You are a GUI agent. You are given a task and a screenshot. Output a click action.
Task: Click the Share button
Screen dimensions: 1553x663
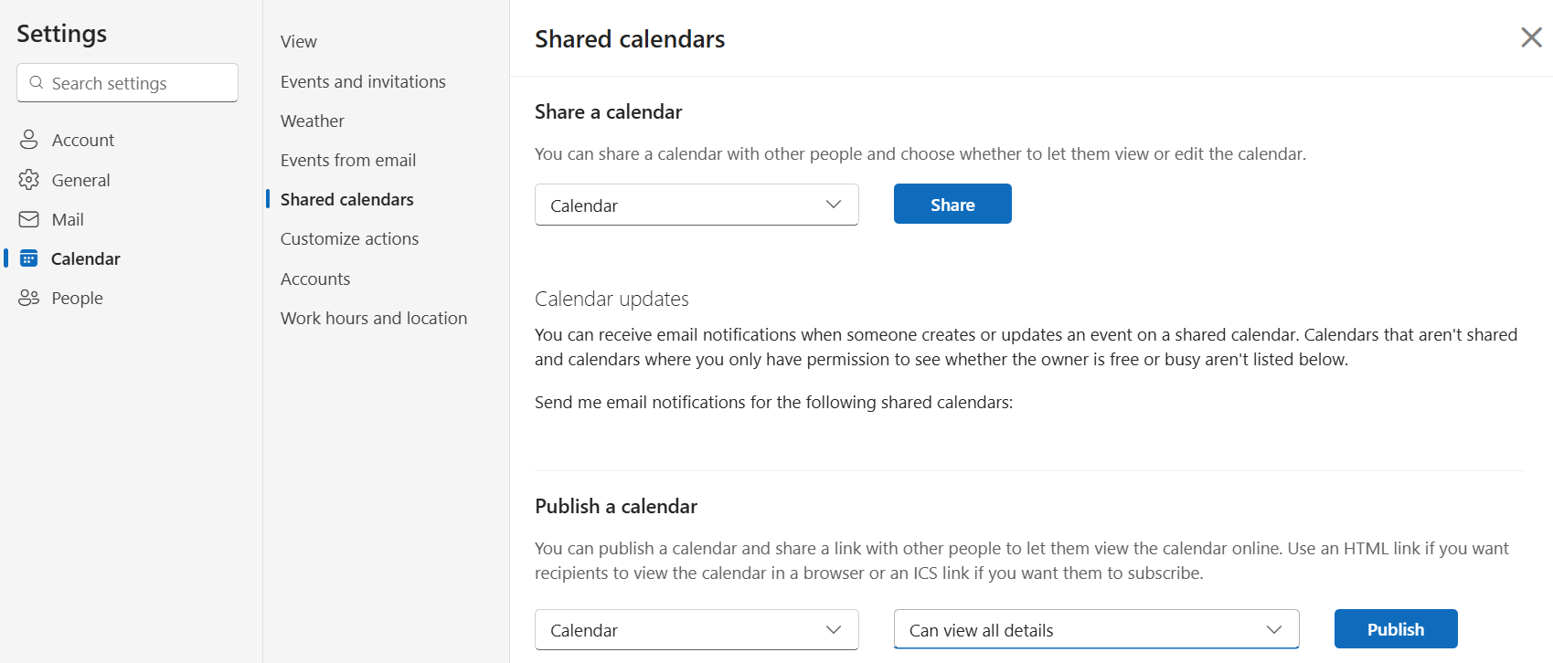(952, 204)
